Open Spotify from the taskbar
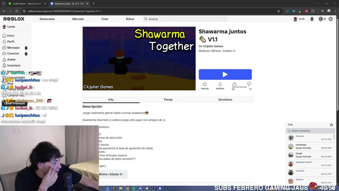The image size is (339, 191). 134,188
